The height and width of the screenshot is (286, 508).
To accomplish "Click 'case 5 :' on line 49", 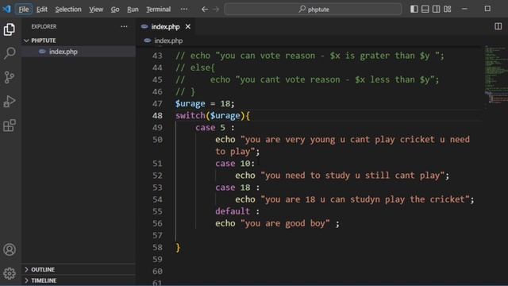I will point(215,128).
